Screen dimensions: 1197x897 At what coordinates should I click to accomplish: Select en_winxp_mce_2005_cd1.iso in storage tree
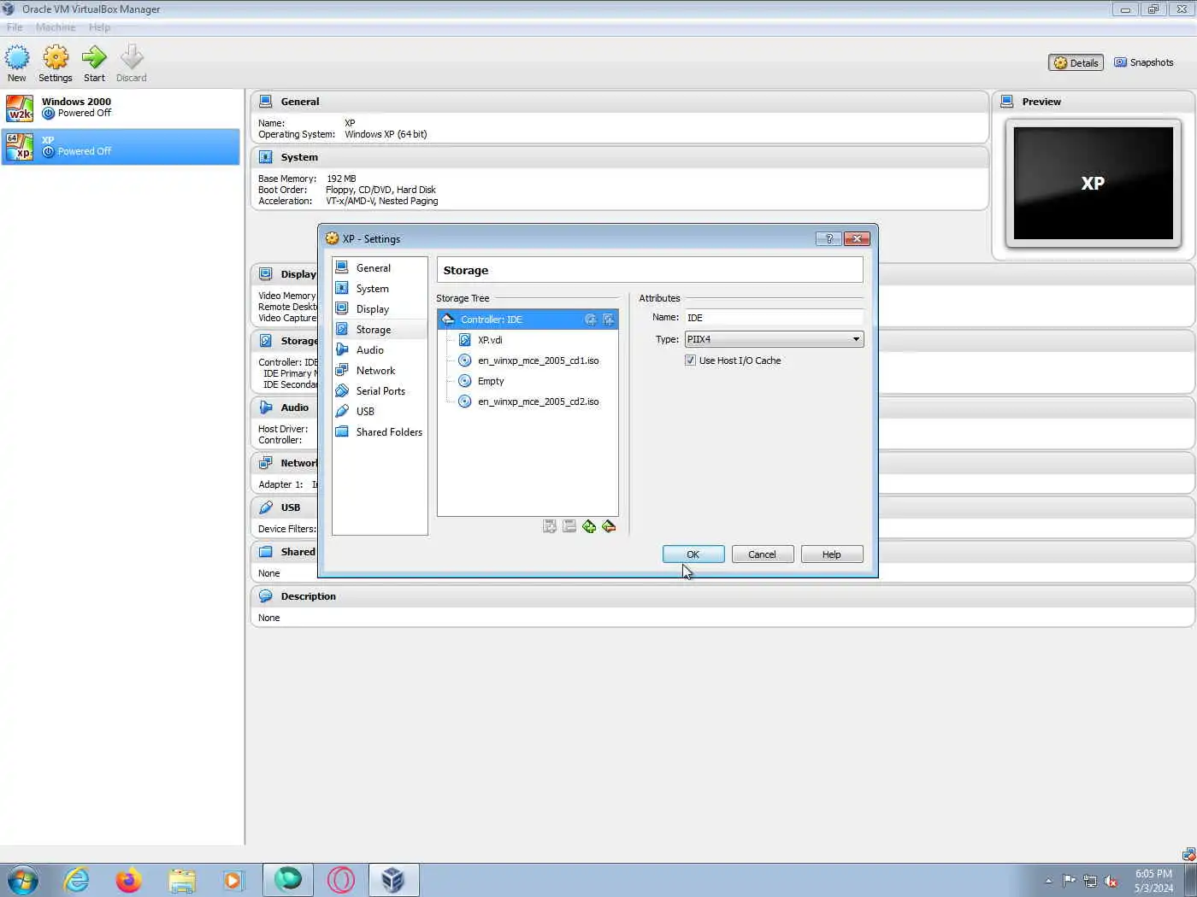(528, 361)
